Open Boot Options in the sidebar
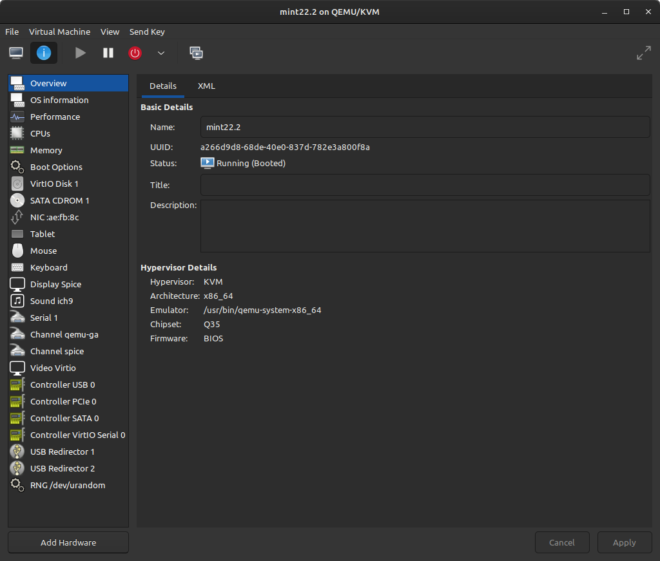This screenshot has width=660, height=561. (x=68, y=167)
